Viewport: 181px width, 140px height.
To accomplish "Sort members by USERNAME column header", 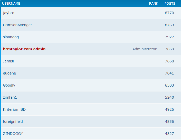I will coord(11,4).
